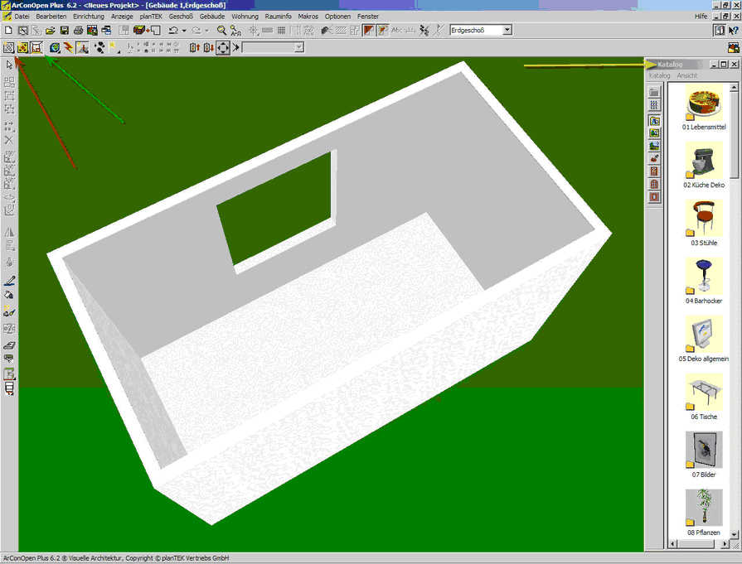Click the Save diskette icon

click(64, 31)
